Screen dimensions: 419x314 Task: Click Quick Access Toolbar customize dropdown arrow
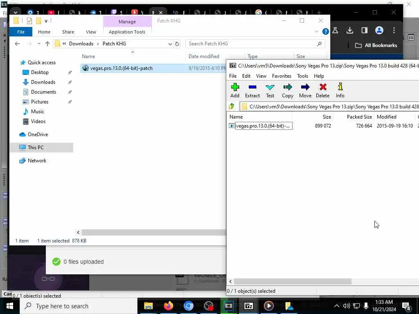point(46,21)
